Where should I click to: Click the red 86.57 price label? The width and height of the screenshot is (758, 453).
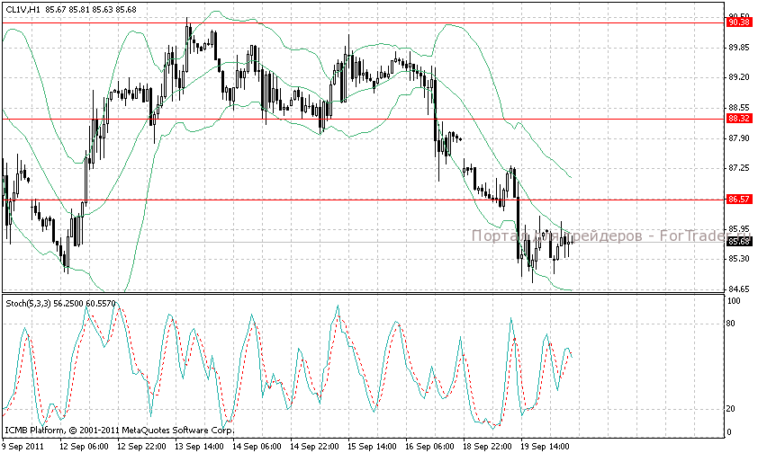(739, 200)
